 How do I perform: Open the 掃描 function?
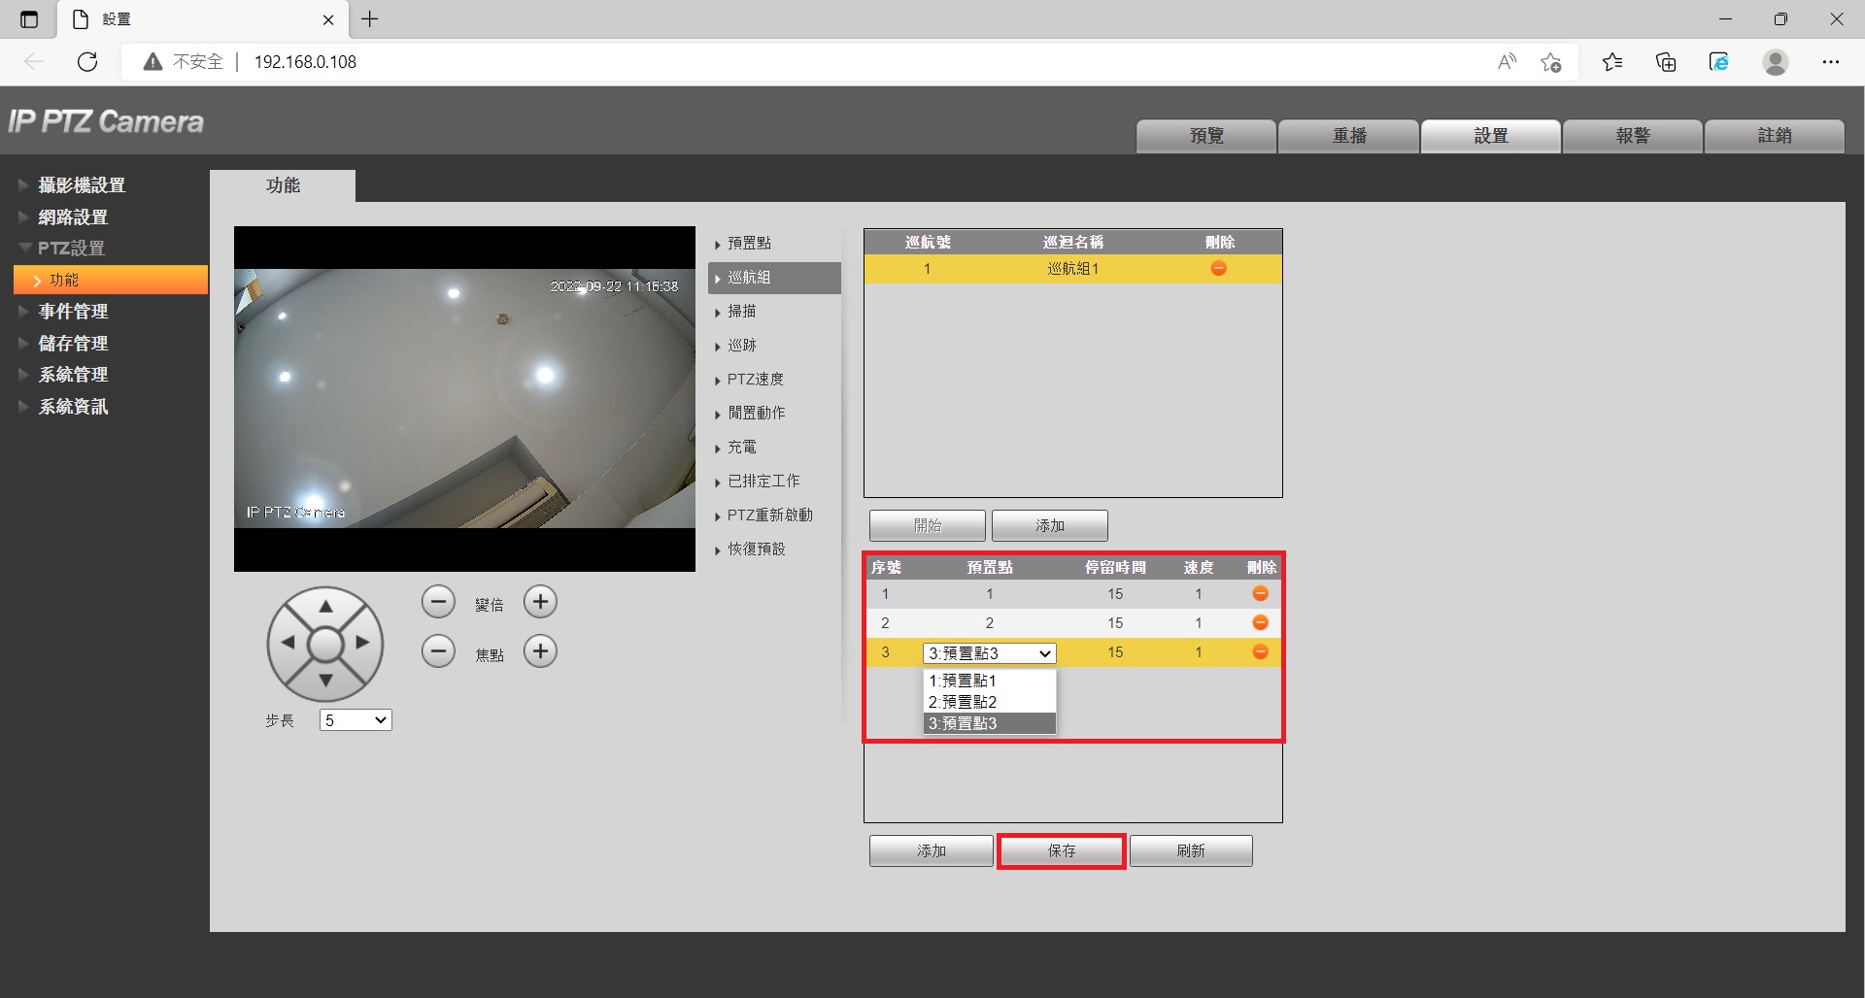click(x=774, y=312)
